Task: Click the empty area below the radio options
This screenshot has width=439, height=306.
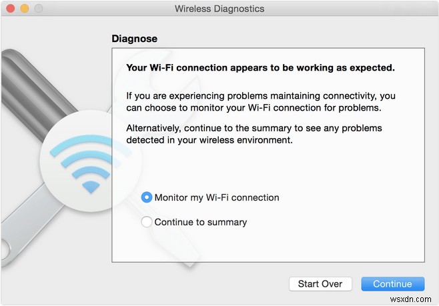Action: pyautogui.click(x=267, y=247)
